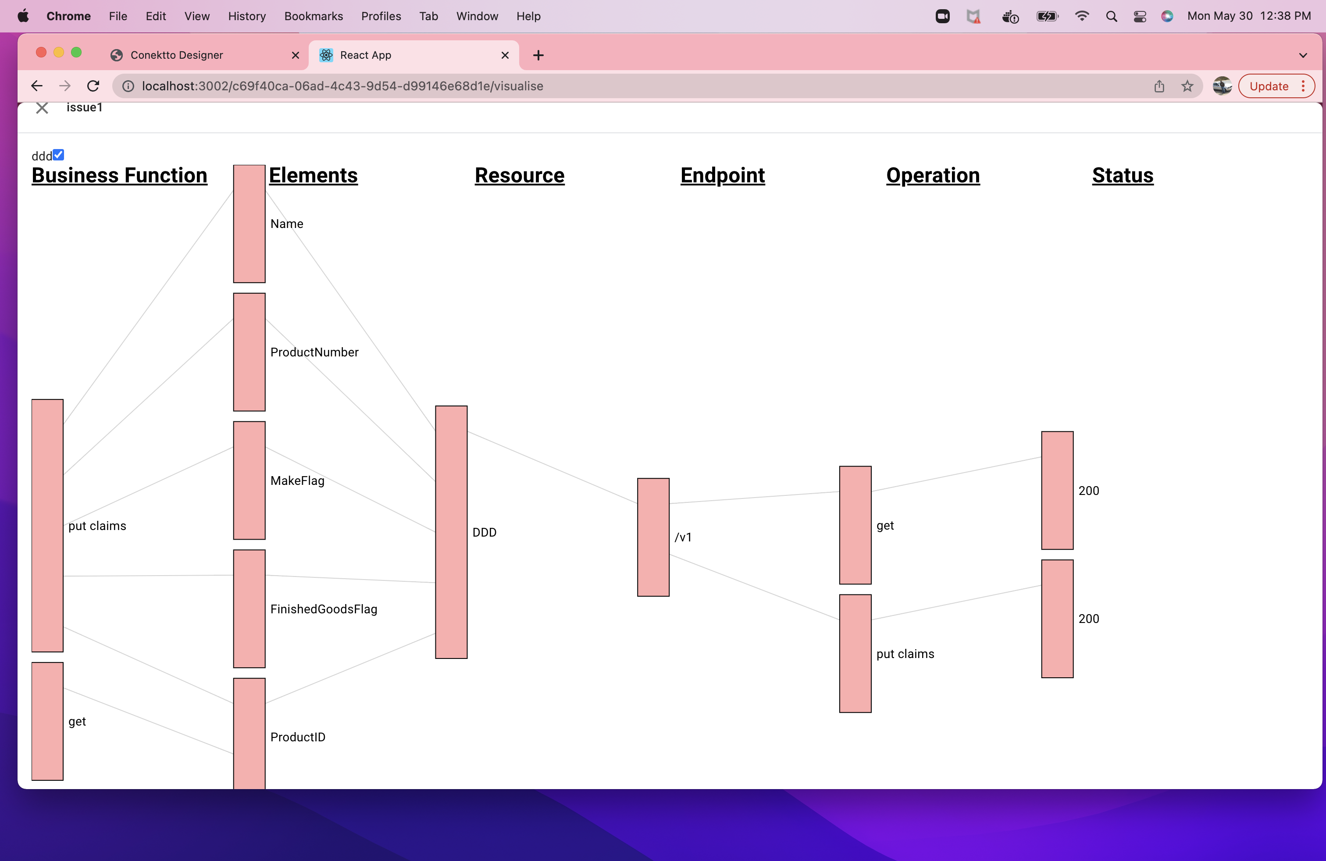Image resolution: width=1326 pixels, height=861 pixels.
Task: Click the Business Function heading
Action: point(119,175)
